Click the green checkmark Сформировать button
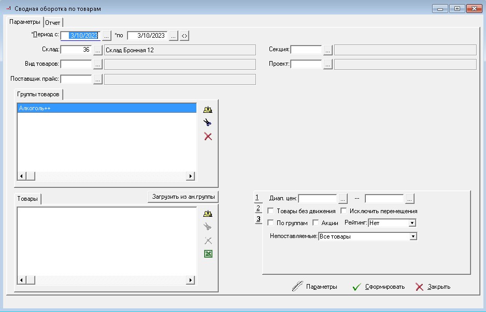Viewport: 486px width, 312px height. (x=378, y=287)
